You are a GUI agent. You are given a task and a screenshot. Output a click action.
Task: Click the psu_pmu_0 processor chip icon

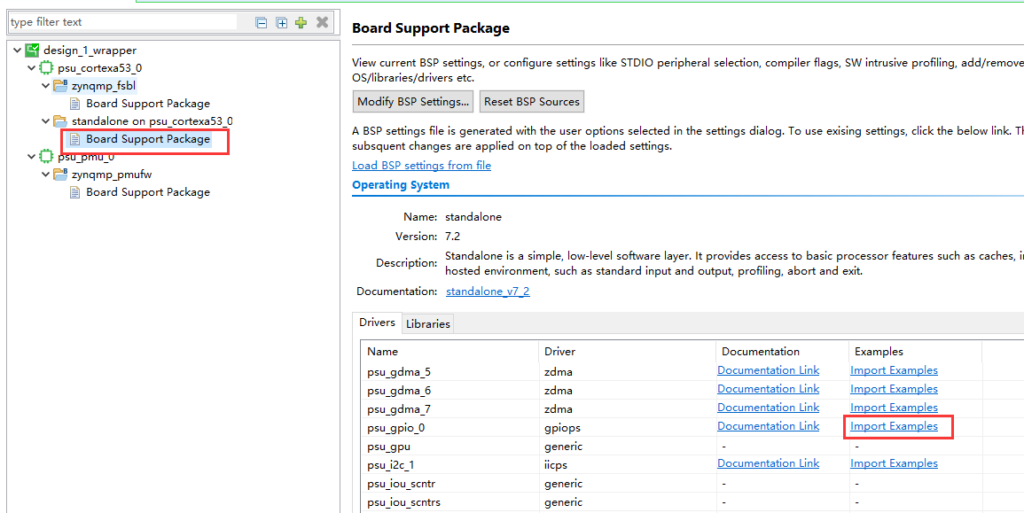(46, 157)
